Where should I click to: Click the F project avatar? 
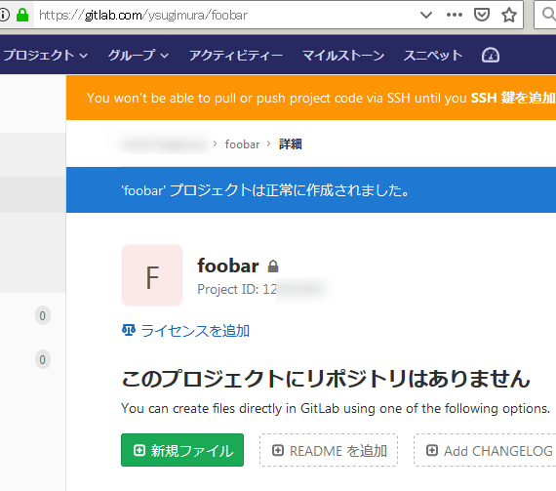[152, 275]
